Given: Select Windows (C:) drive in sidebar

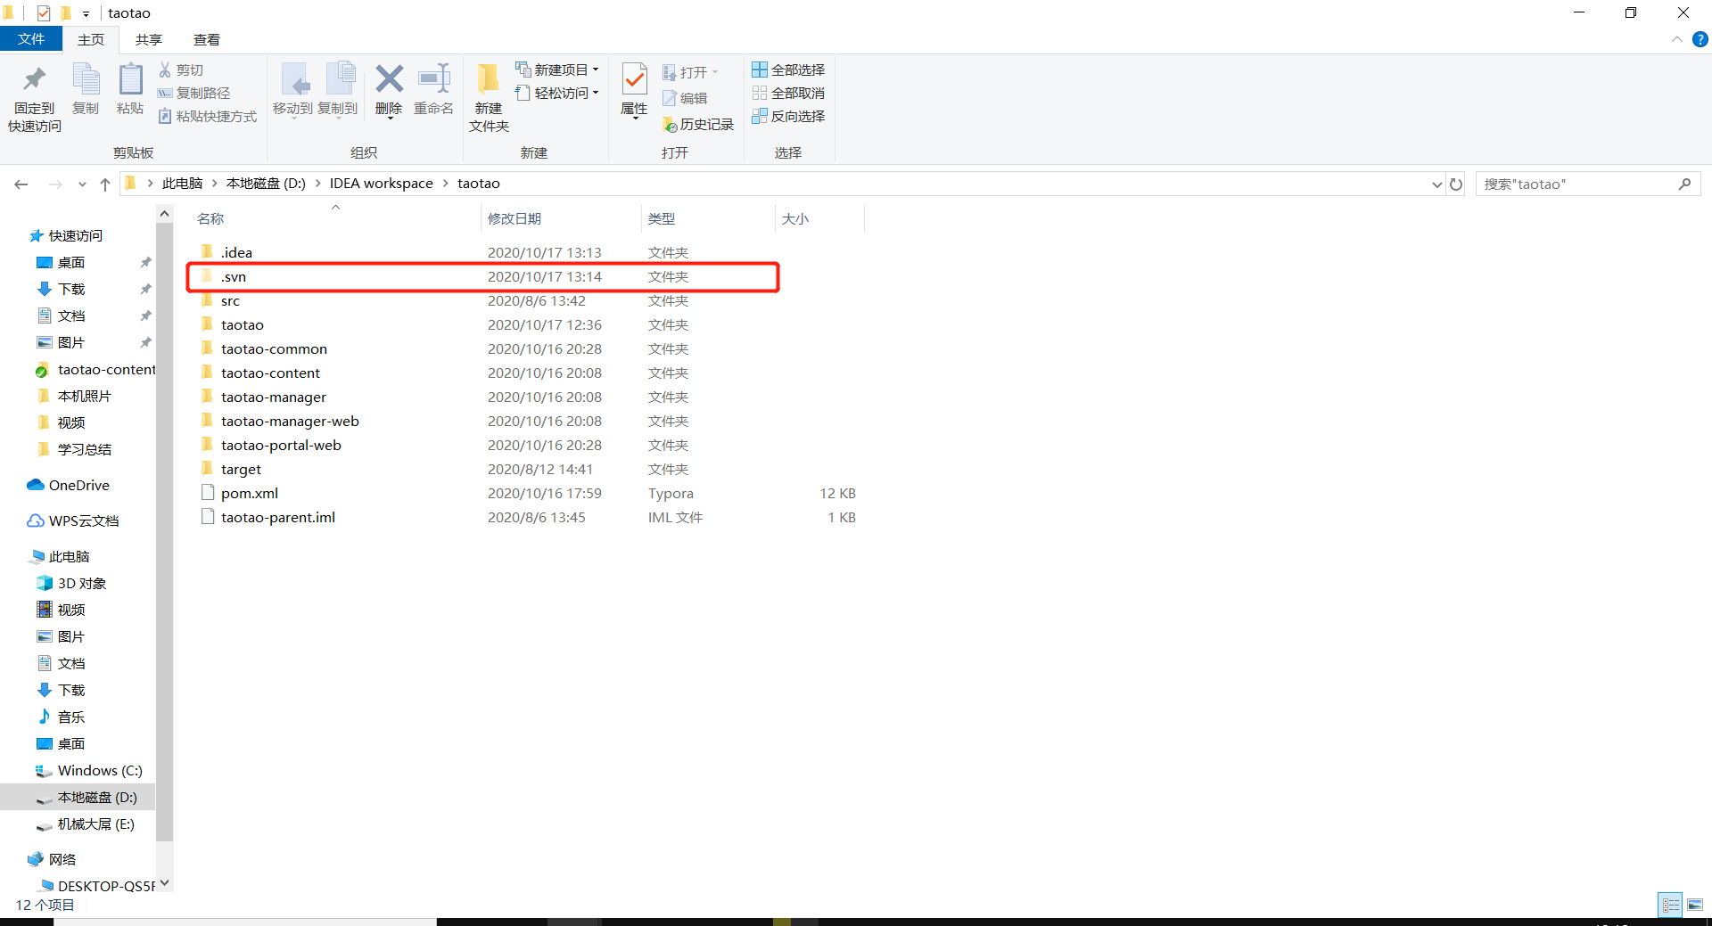Looking at the screenshot, I should [x=99, y=770].
